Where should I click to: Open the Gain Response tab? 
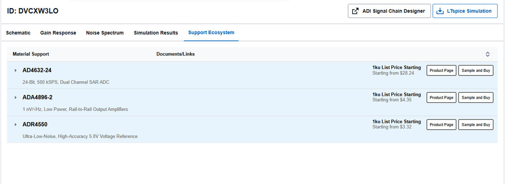(x=58, y=33)
